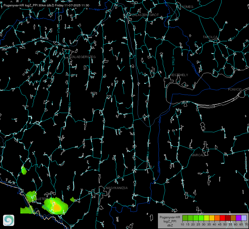Click the ZALASZENTGRÓT town label
249x229 pixels.
[x=145, y=15]
